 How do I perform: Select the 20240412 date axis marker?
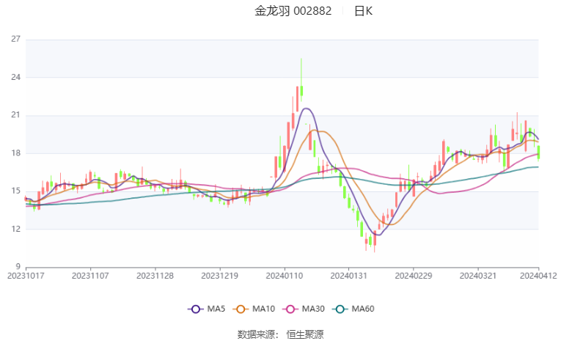click(538, 276)
